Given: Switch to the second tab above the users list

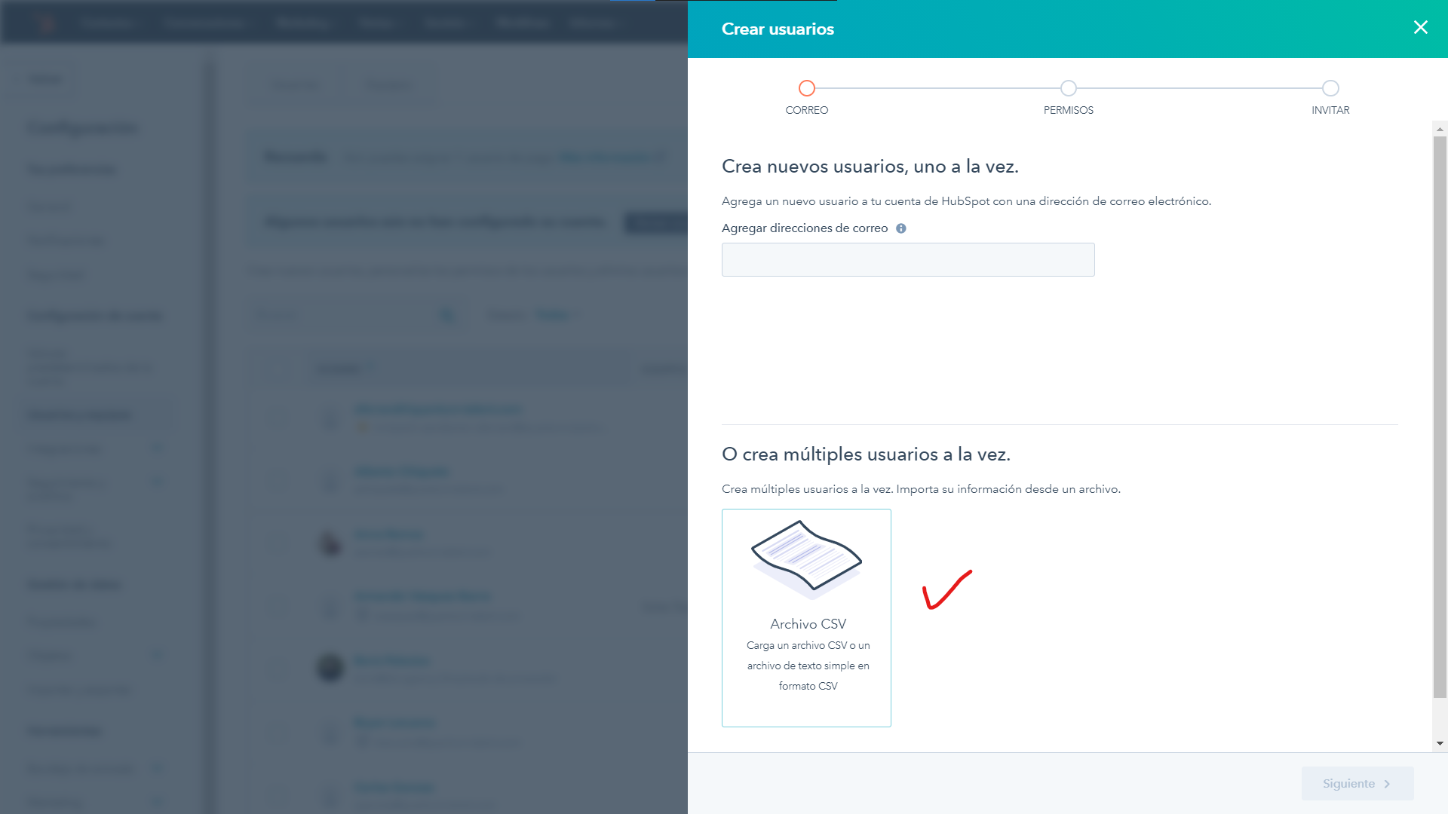Looking at the screenshot, I should tap(388, 84).
